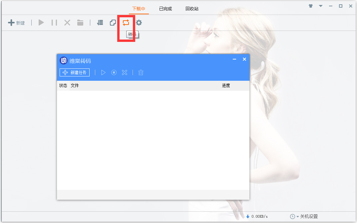Screen dimensions: 357x223
Task: Click 新建任务 in the 维棠转码 window
Action: 75,72
